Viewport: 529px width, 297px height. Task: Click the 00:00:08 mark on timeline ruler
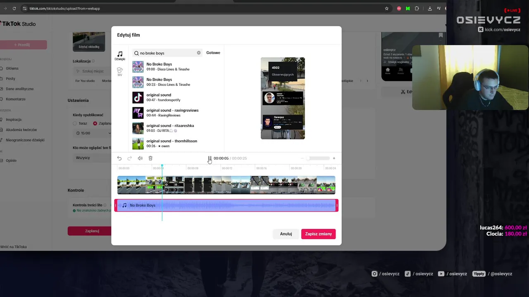pos(193,168)
